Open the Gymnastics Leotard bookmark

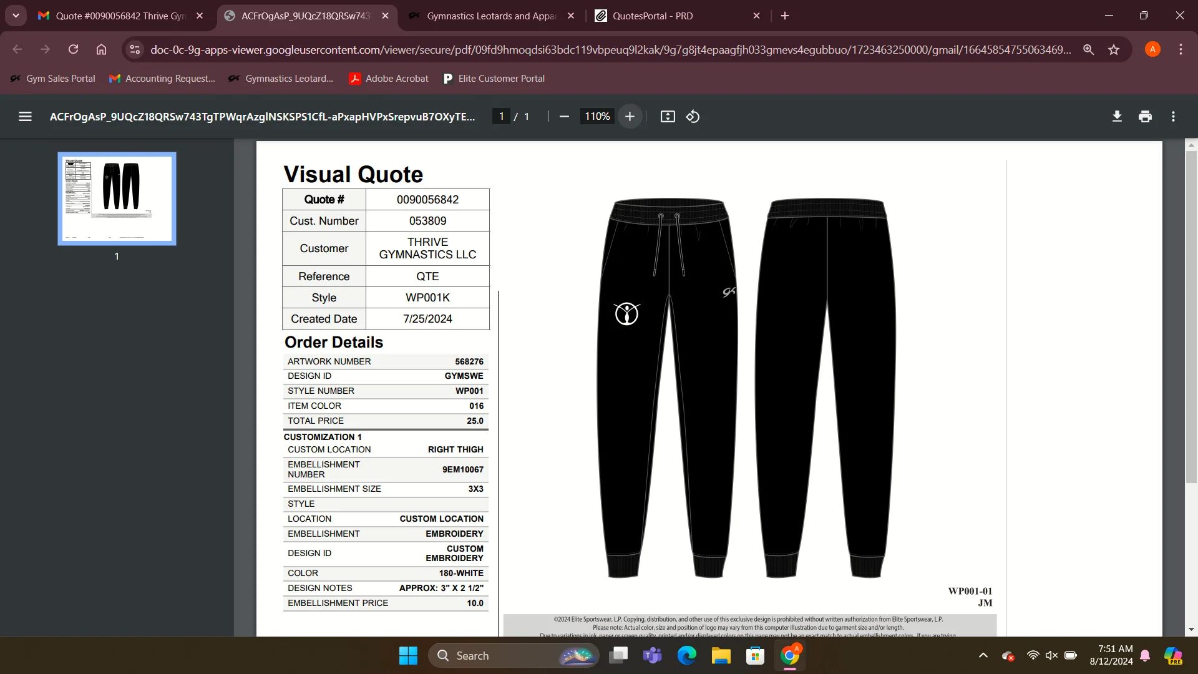(281, 78)
